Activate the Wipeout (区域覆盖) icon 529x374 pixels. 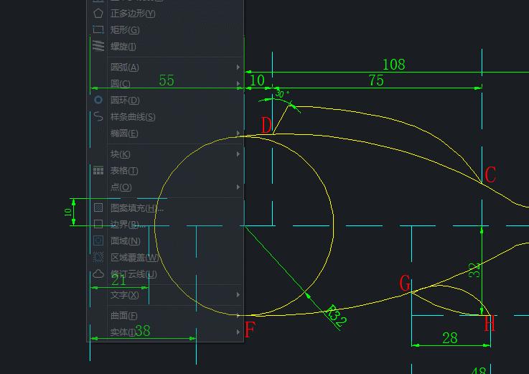(98, 257)
